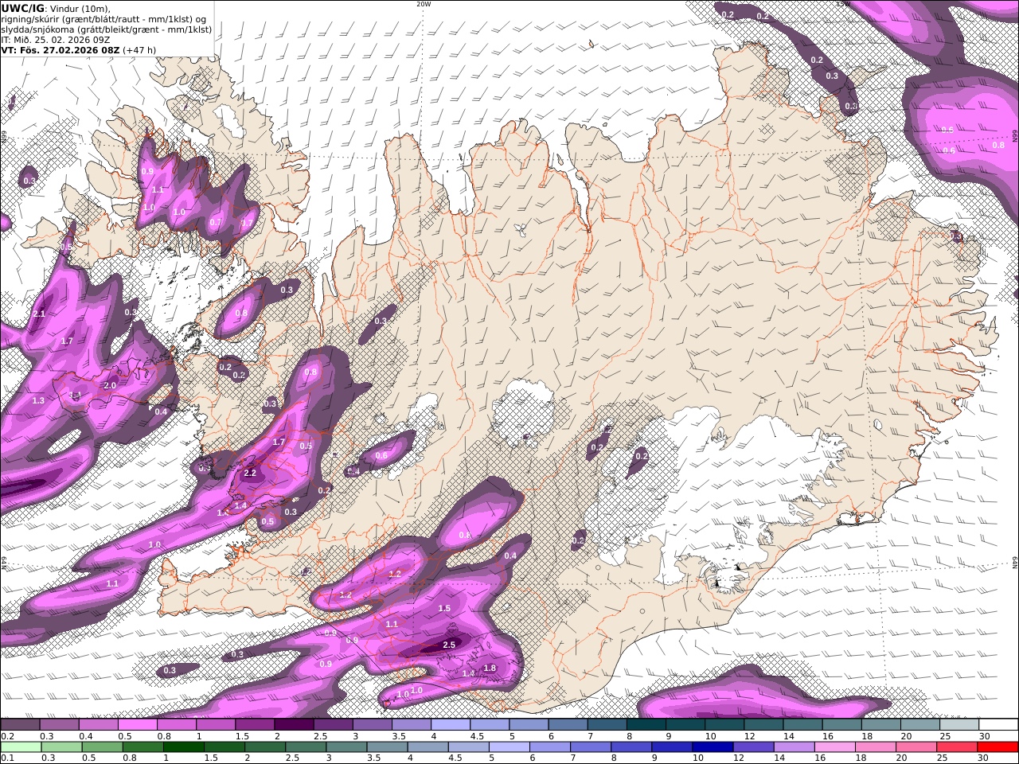
Task: Click the UWC/IG title text
Action: point(23,8)
